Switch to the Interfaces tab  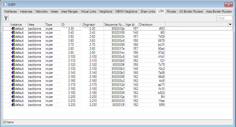pos(10,12)
